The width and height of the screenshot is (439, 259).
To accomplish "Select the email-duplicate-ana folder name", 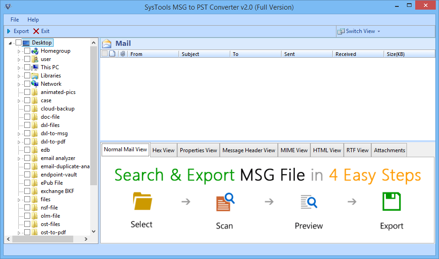I will (65, 166).
